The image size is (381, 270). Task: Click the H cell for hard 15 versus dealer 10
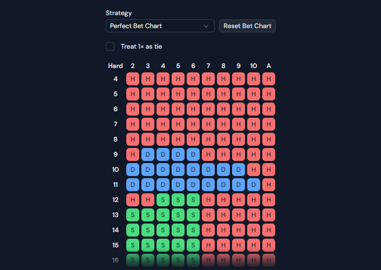point(254,245)
